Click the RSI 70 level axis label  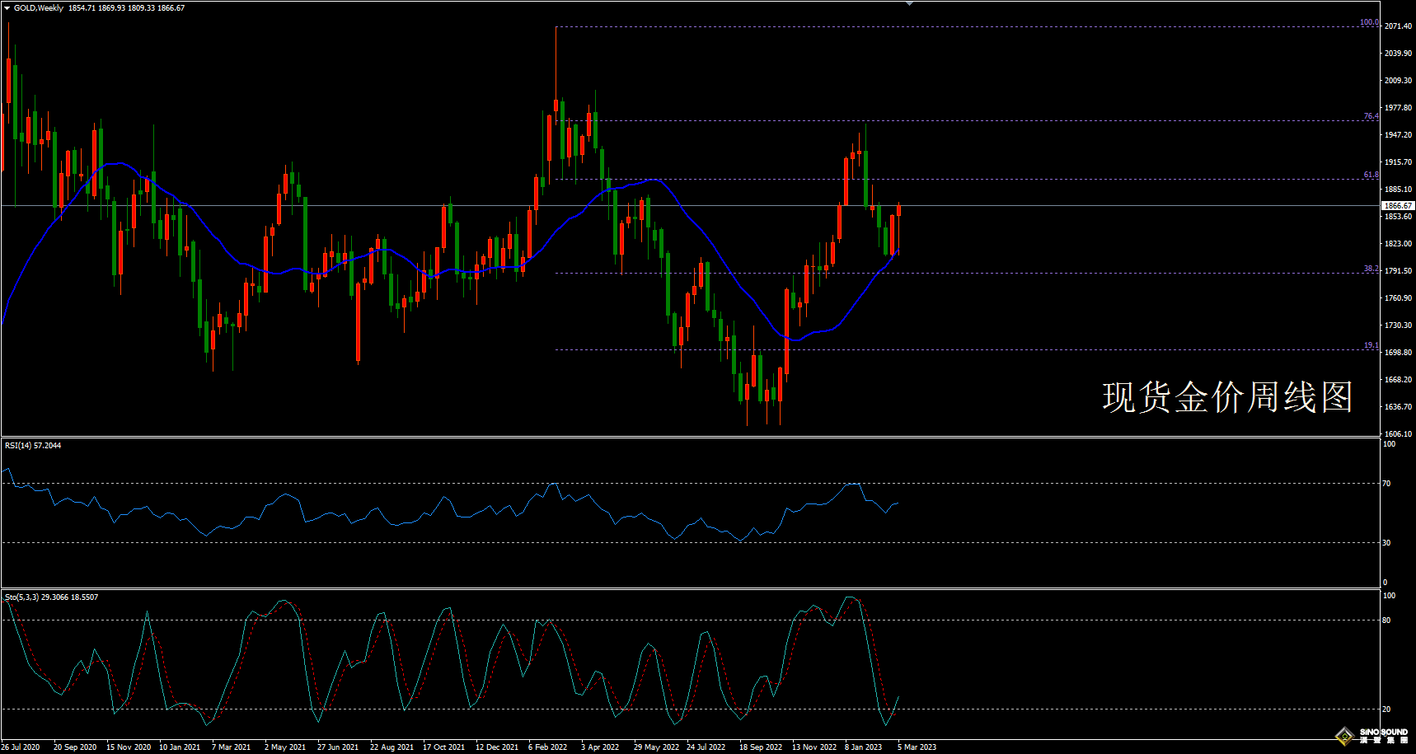click(x=1386, y=484)
